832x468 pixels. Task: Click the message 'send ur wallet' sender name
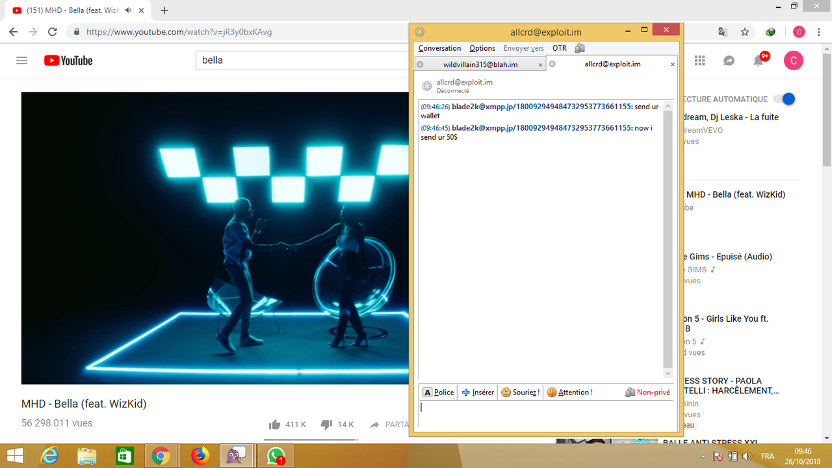pyautogui.click(x=542, y=107)
